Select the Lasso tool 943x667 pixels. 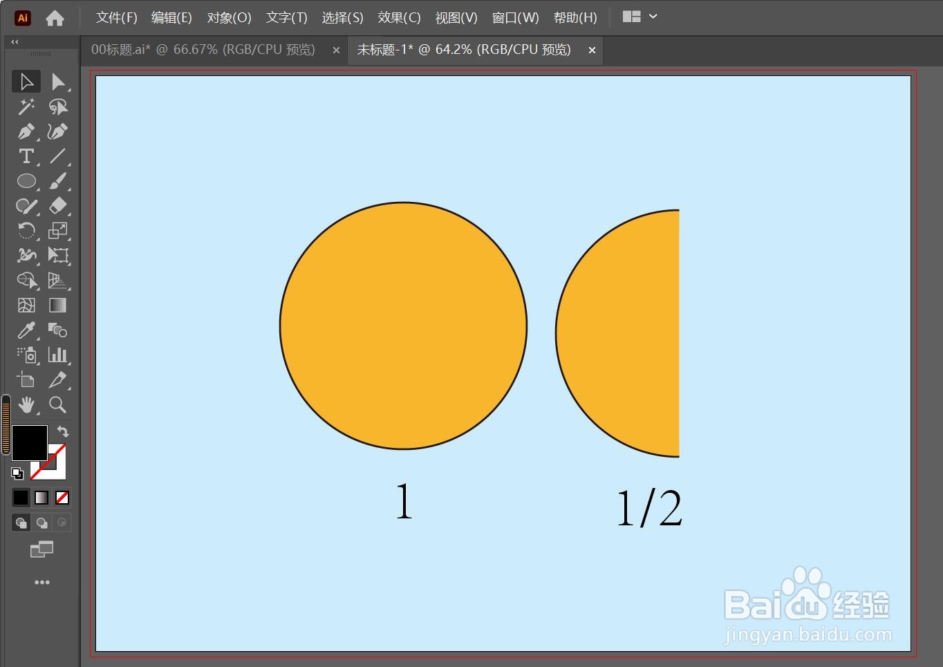click(58, 106)
